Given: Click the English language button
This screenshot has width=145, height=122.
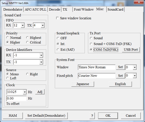Looking at the screenshot, I should [x=120, y=84].
